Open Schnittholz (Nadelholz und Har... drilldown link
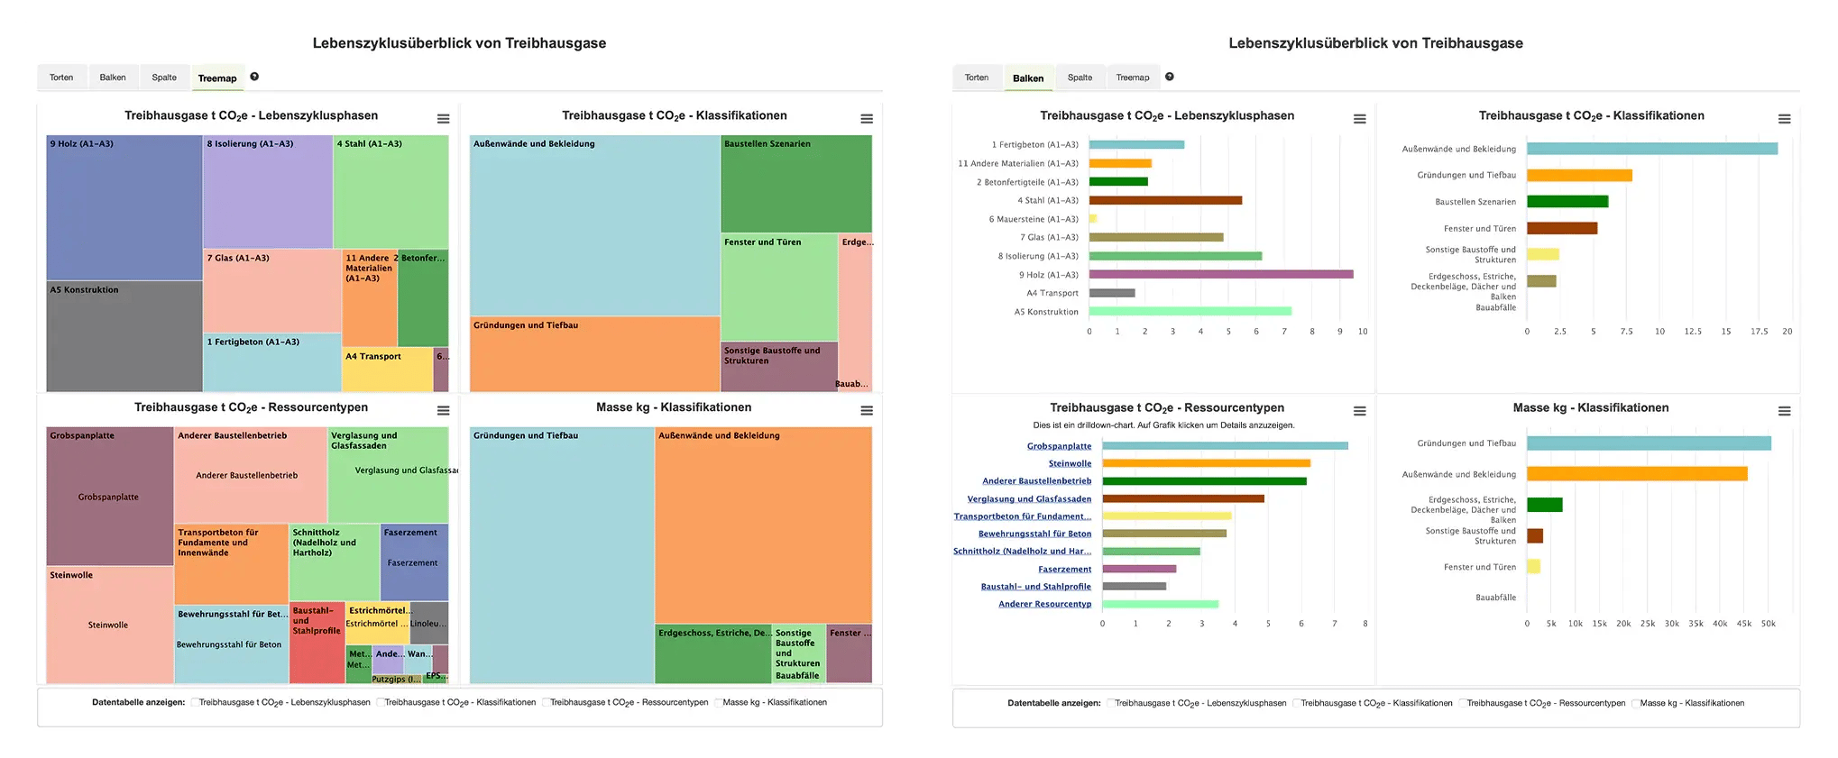 coord(1022,551)
